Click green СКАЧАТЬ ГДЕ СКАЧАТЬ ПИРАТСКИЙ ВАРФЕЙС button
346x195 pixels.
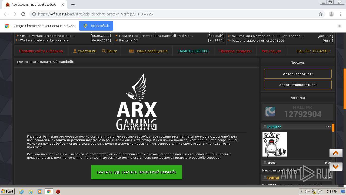(137, 172)
